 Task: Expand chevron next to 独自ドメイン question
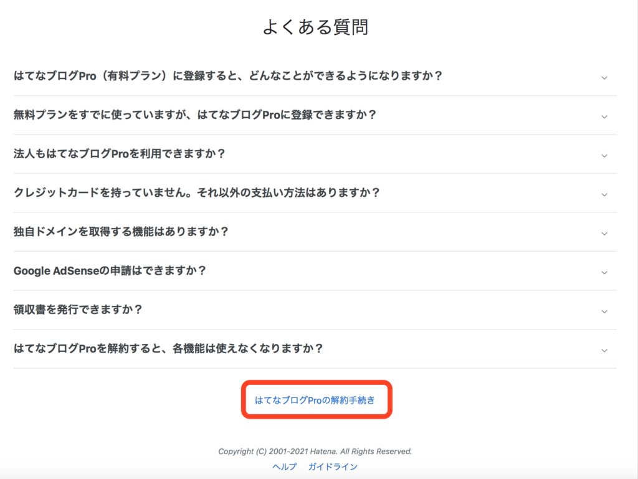[x=604, y=234]
